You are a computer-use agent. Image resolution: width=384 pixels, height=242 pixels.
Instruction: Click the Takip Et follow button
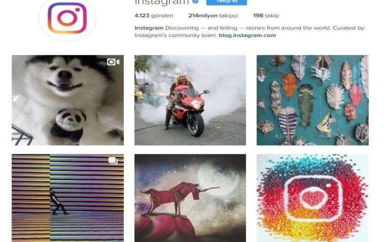[226, 2]
